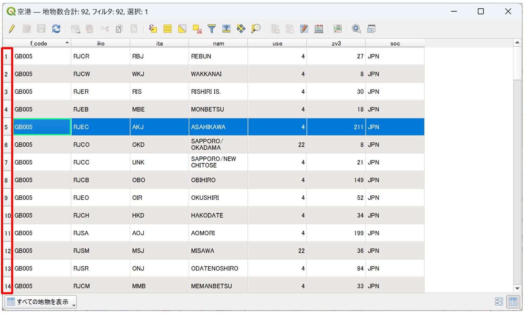Click the save edits floppy icon
Viewport: 526px width, 315px height.
point(41,29)
